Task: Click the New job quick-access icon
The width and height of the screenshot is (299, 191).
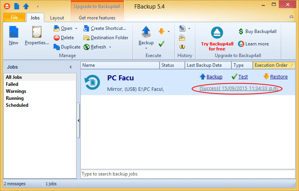Action: pos(17,6)
